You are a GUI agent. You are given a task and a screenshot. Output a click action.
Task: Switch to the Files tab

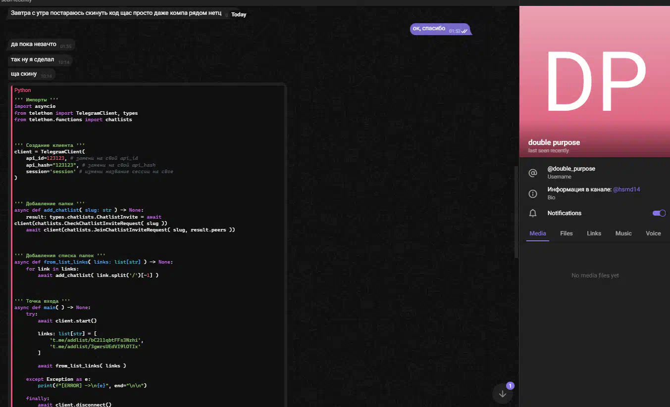click(x=567, y=233)
